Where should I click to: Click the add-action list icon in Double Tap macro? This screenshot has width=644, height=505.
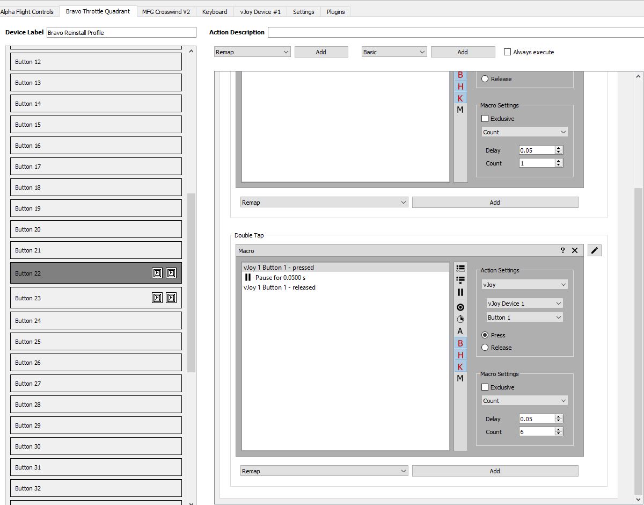pyautogui.click(x=460, y=268)
